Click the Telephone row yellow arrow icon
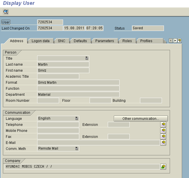 [x=163, y=124]
